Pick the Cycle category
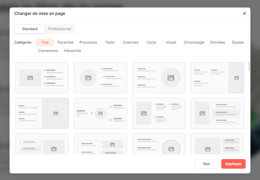The height and width of the screenshot is (180, 260). pos(151,42)
